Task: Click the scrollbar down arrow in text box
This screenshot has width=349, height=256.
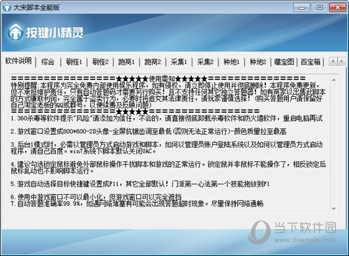Action: [334, 209]
